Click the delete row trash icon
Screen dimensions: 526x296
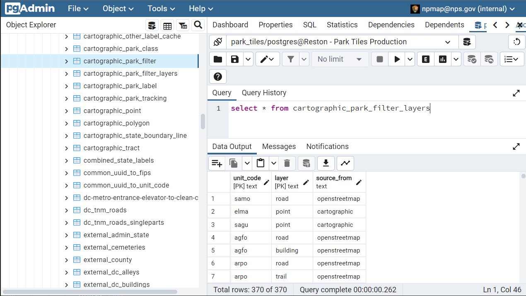click(287, 163)
